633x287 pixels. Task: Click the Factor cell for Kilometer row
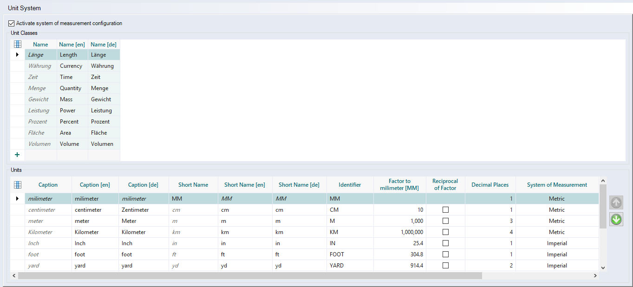pos(399,232)
